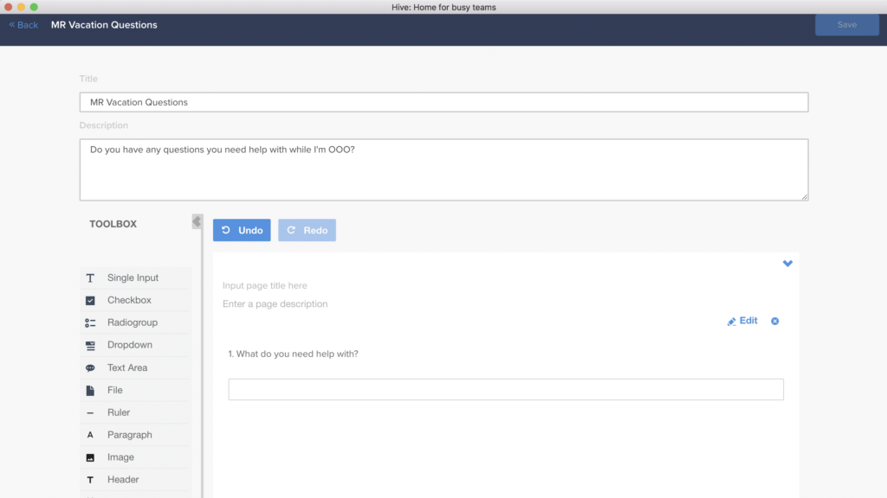The width and height of the screenshot is (887, 498).
Task: Select the Single Input tool icon
Action: click(92, 278)
